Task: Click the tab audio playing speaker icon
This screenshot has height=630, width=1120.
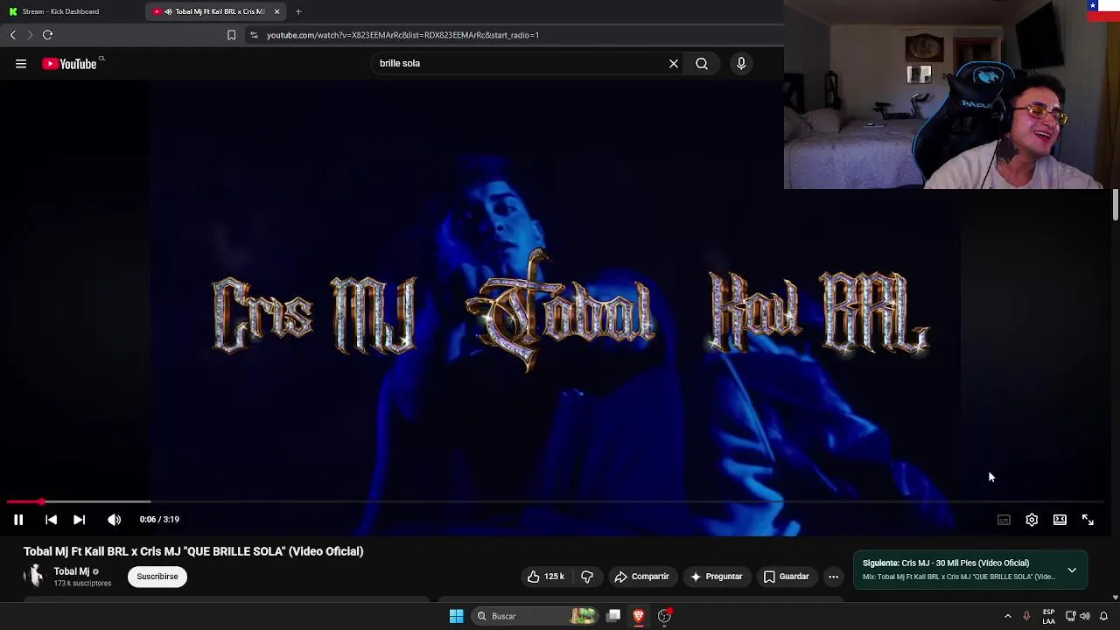Action: point(168,11)
